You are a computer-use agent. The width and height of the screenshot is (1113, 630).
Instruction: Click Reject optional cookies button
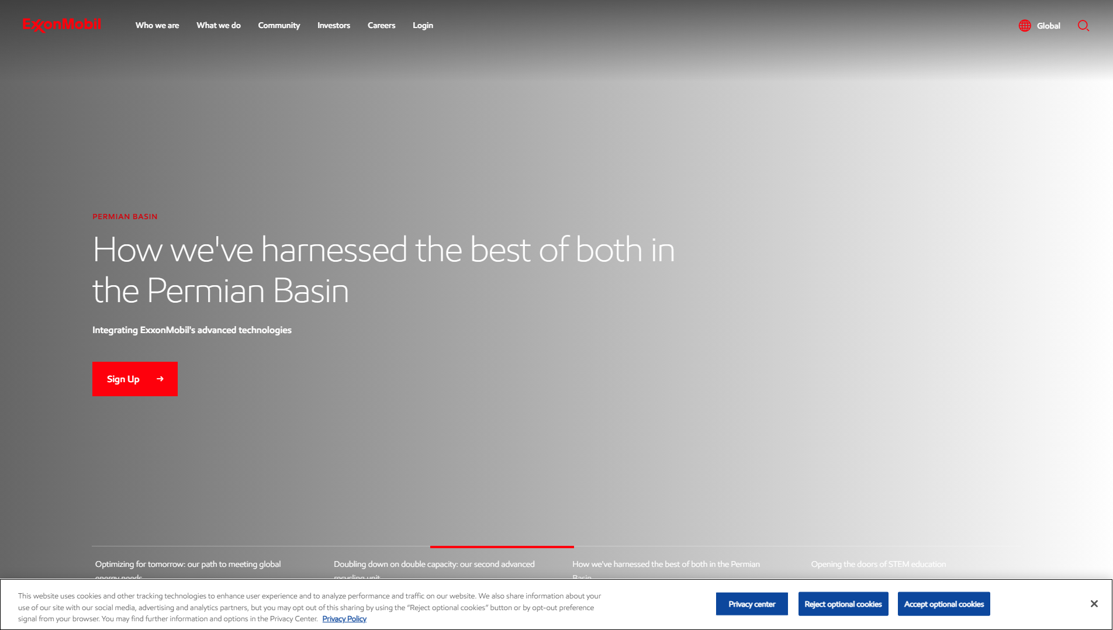pos(843,604)
